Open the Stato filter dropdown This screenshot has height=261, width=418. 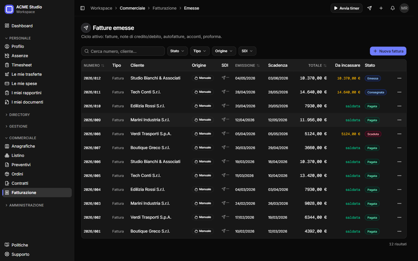pyautogui.click(x=177, y=51)
